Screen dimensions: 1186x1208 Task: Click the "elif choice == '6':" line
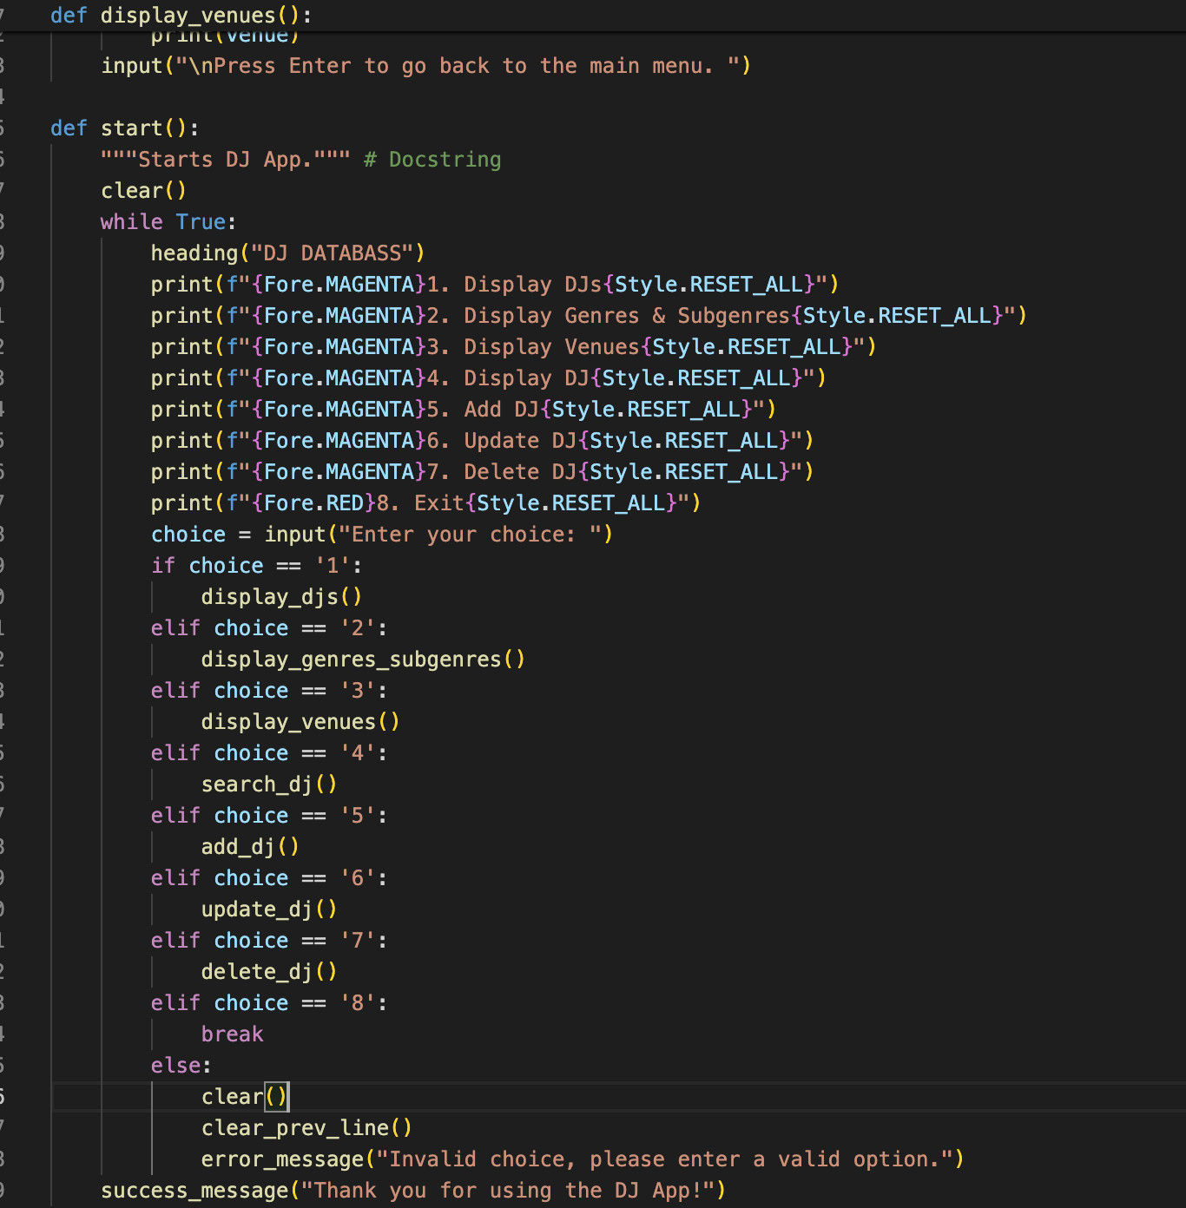269,878
